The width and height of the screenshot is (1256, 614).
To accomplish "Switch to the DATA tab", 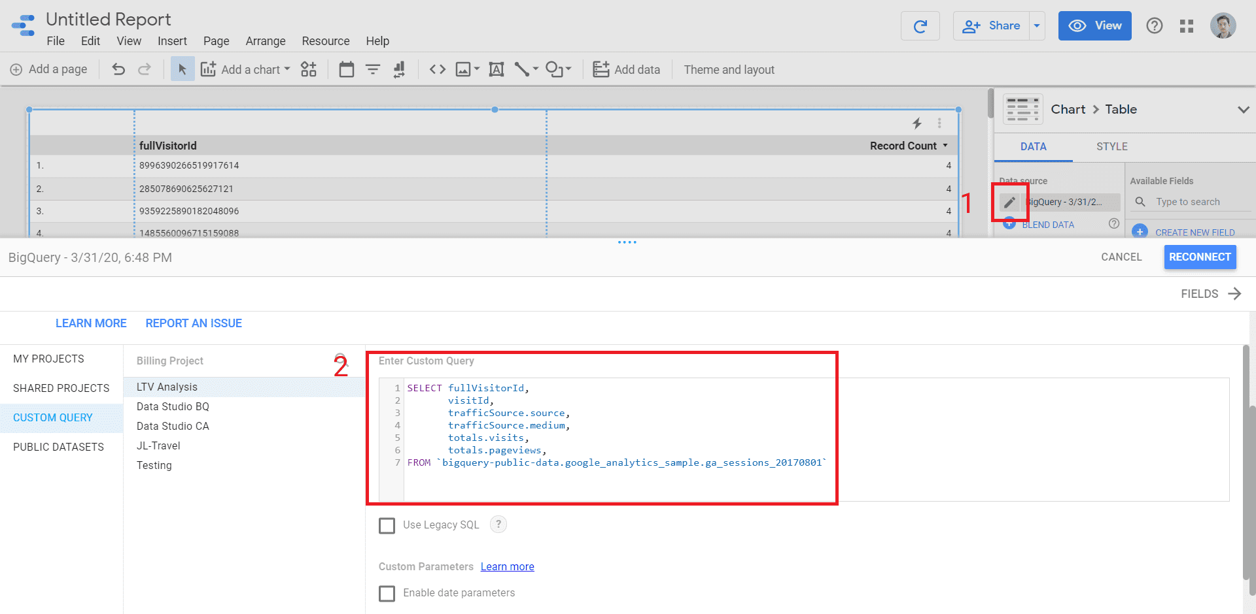I will click(x=1034, y=147).
